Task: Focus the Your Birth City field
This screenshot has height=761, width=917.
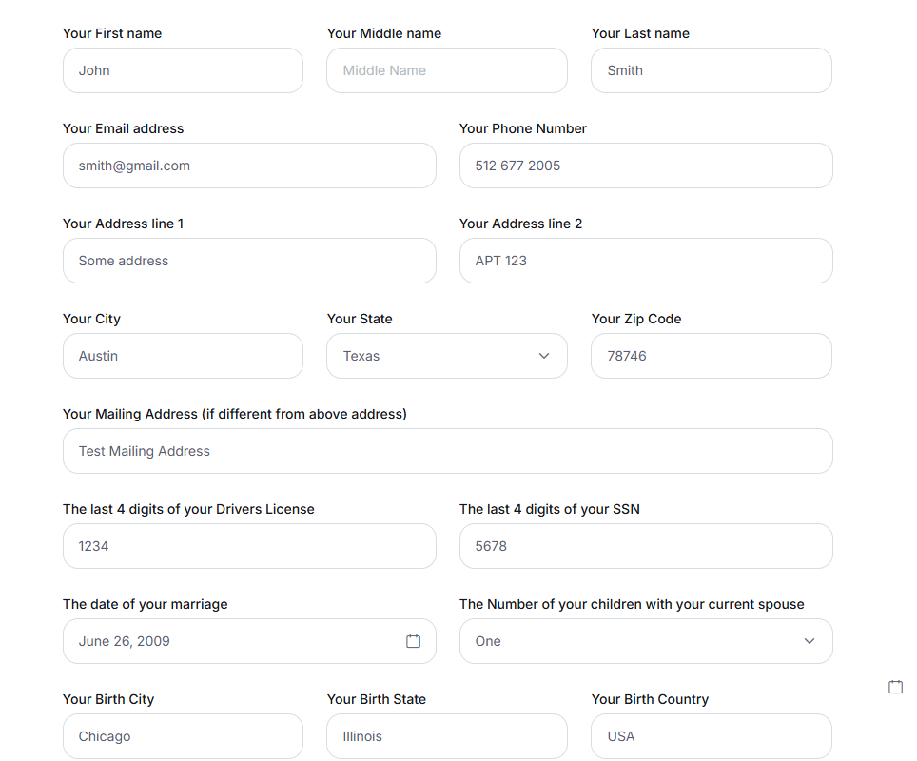Action: [183, 736]
